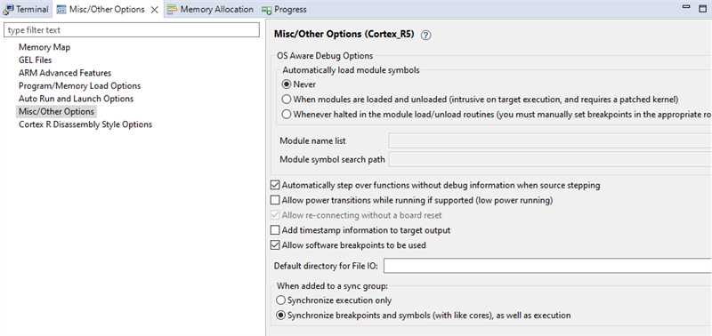Enable Add timestamp information to target output

pos(275,230)
